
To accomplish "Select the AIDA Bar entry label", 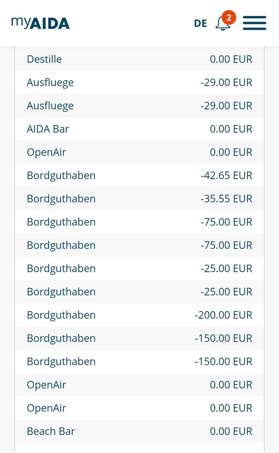I will click(48, 129).
